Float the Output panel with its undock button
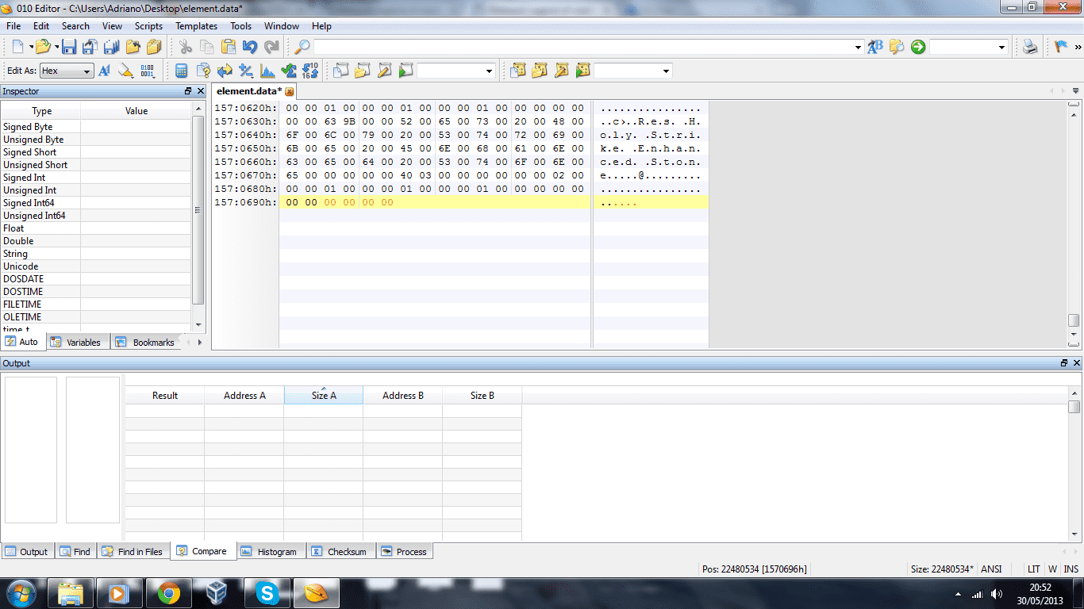Viewport: 1084px width, 609px height. (x=1064, y=362)
